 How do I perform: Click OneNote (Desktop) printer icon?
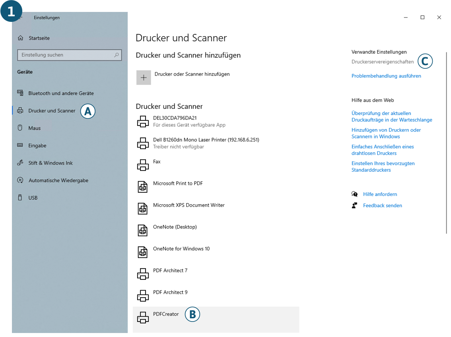pos(143,230)
